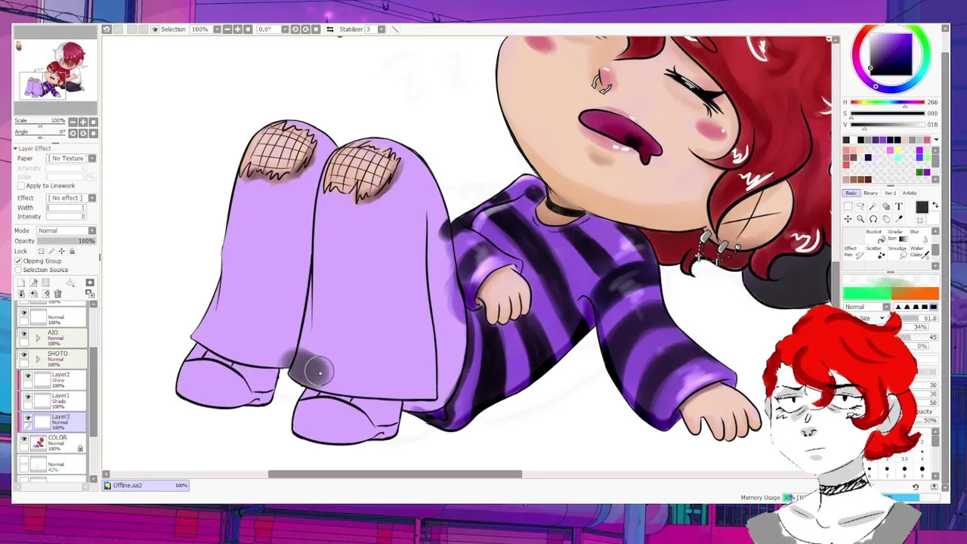The image size is (967, 544).
Task: Rotate canvas clockwise via top toolbar
Action: point(305,29)
